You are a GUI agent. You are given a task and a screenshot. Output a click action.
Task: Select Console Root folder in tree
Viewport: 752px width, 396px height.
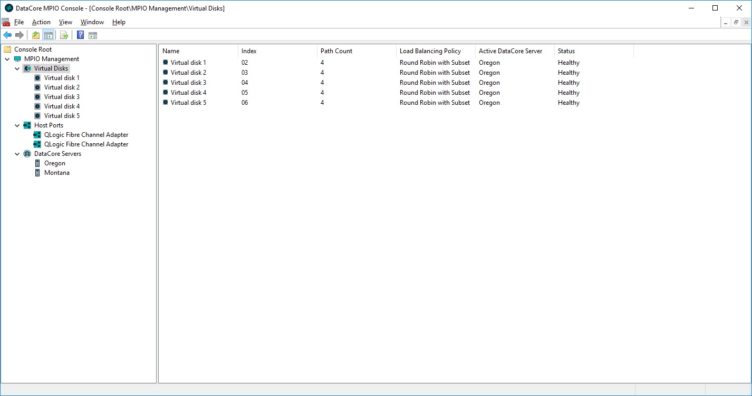[x=33, y=49]
